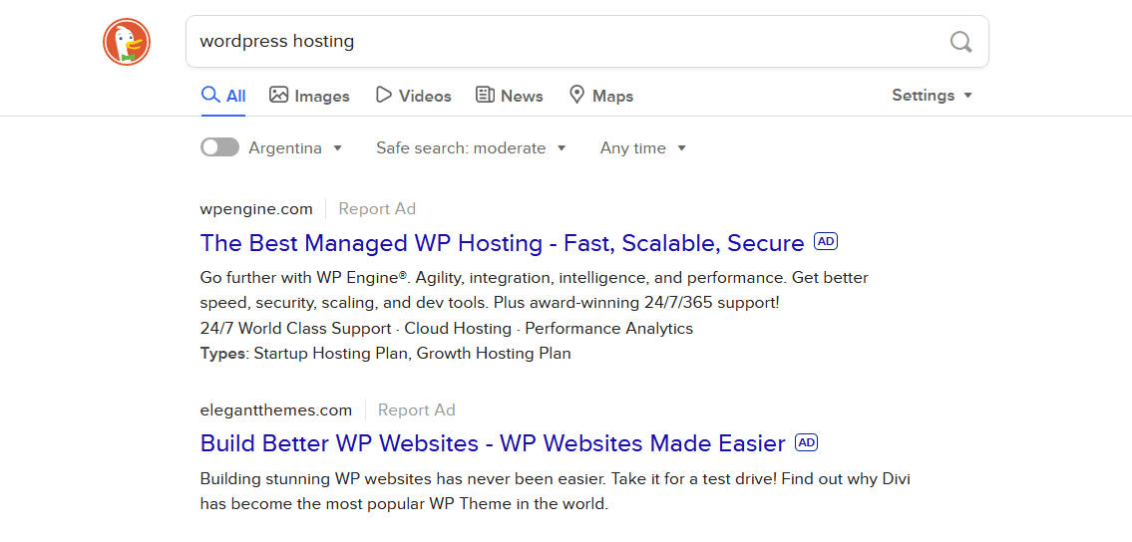This screenshot has height=542, width=1132.
Task: Open "The Best Managed WP Hosting" result
Action: coord(502,243)
